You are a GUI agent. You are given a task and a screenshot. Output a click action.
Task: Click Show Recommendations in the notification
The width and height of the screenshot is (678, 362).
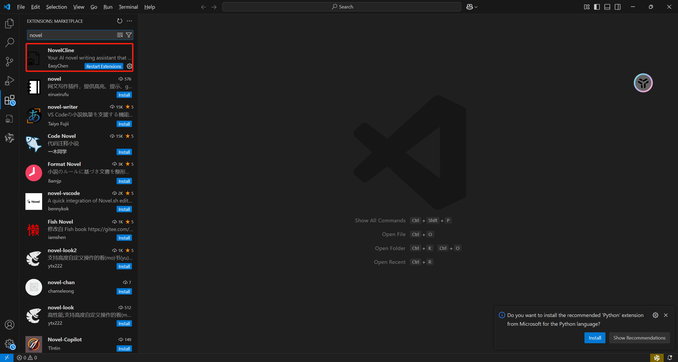click(x=639, y=338)
